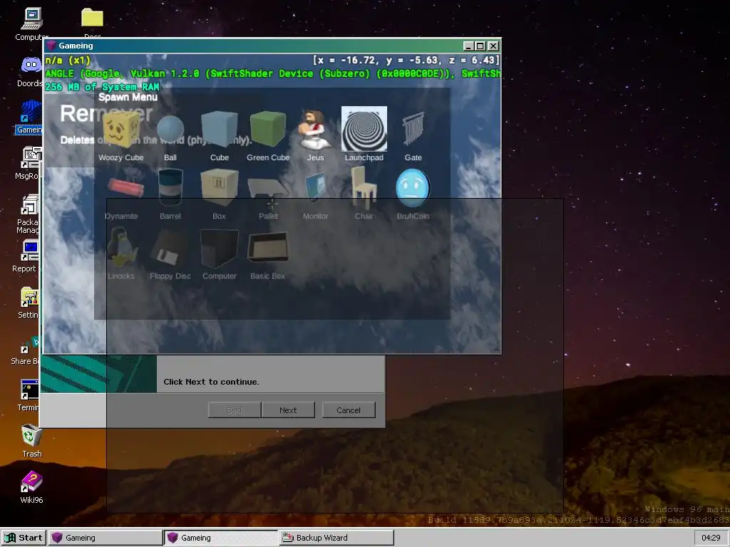This screenshot has width=730, height=547.
Task: Switch to first Gameing taskbar button
Action: 106,538
